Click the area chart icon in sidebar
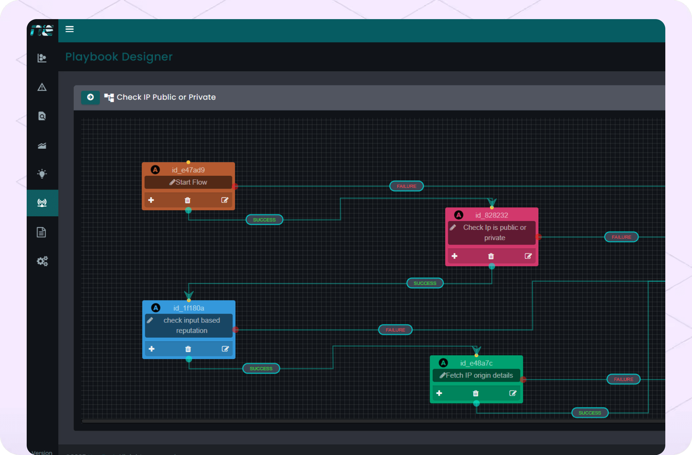The image size is (692, 455). pyautogui.click(x=42, y=145)
